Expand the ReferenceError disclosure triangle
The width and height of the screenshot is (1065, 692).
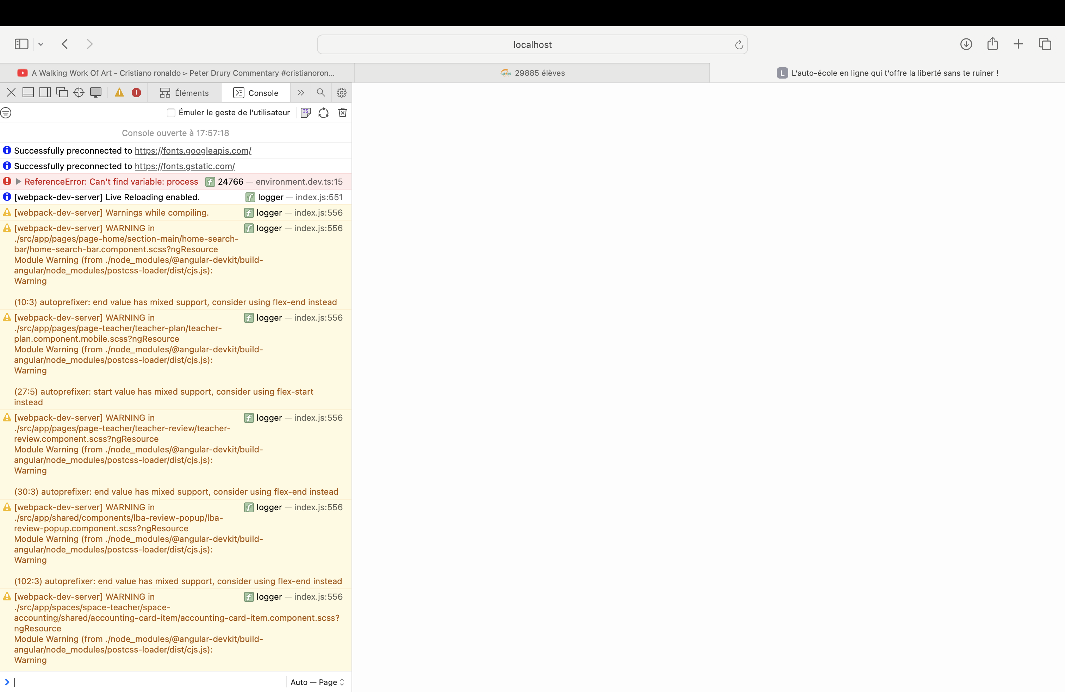(x=18, y=181)
